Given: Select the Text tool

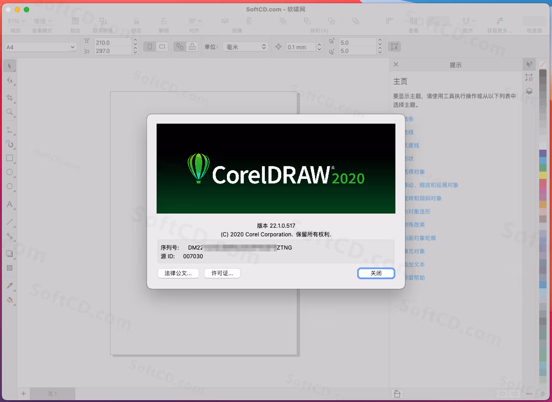Looking at the screenshot, I should pos(10,204).
